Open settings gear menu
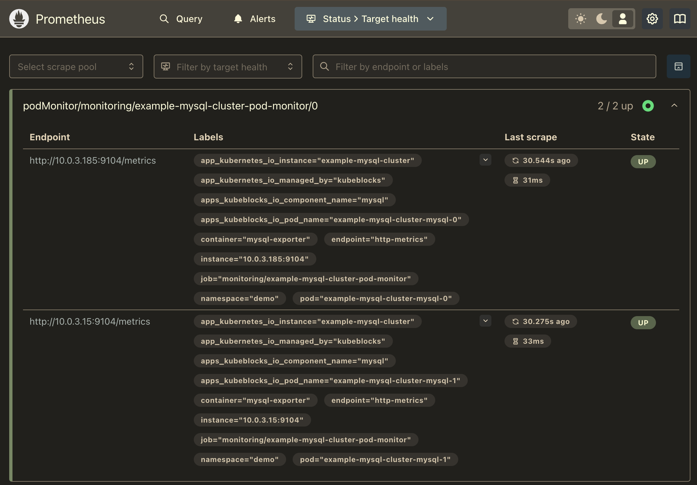 652,19
